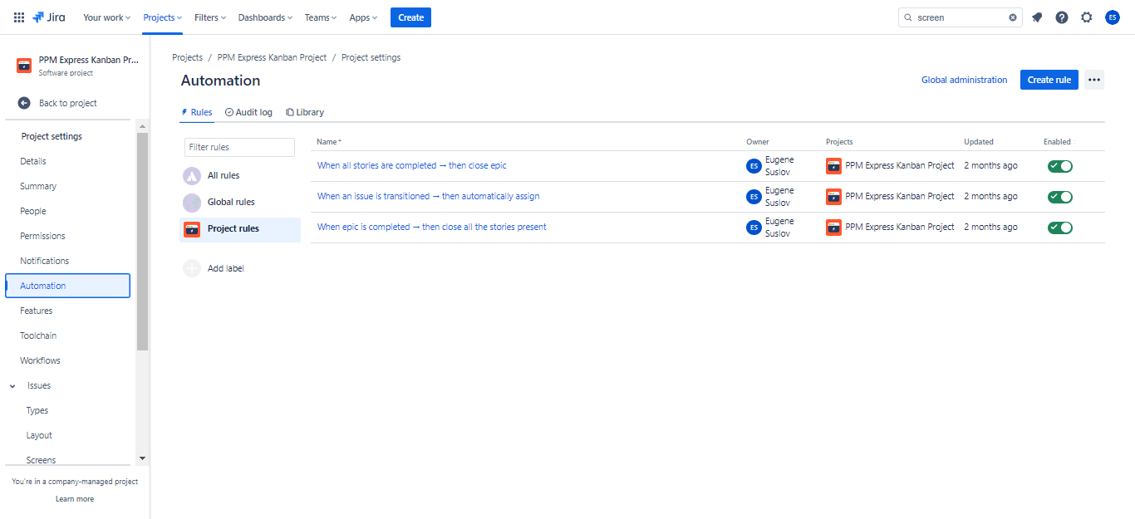Click owner avatar for the automatically assign rule

point(754,197)
